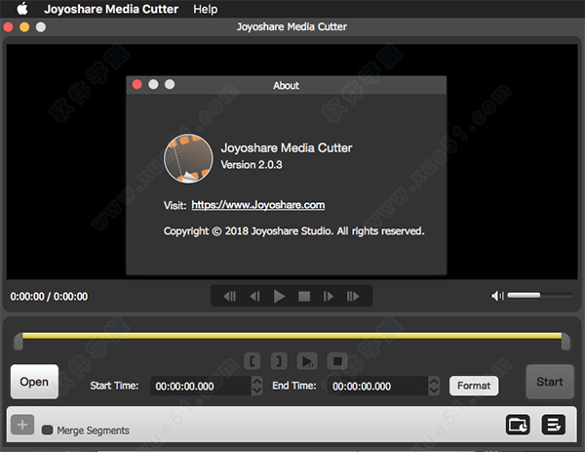Click the End Time input field
Image resolution: width=585 pixels, height=452 pixels.
coord(377,386)
